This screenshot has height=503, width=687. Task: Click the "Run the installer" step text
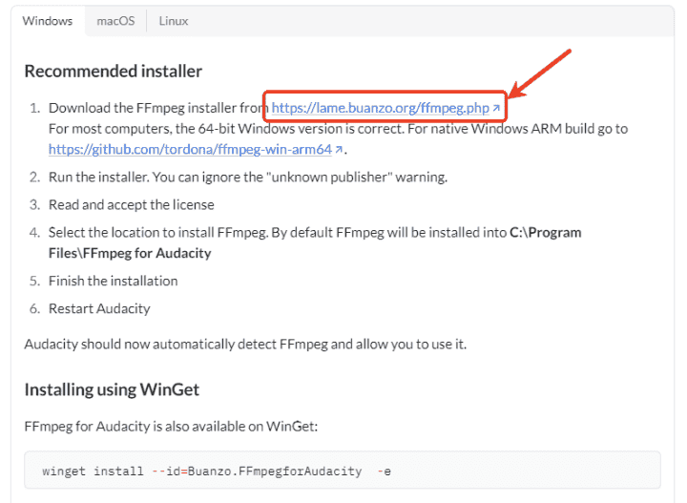pyautogui.click(x=247, y=177)
